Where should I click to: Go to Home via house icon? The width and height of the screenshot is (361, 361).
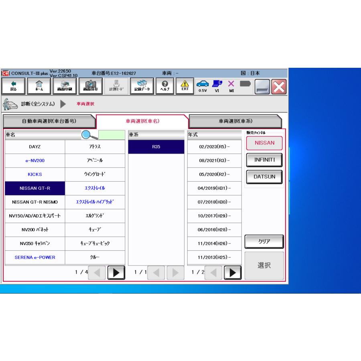[x=40, y=86]
